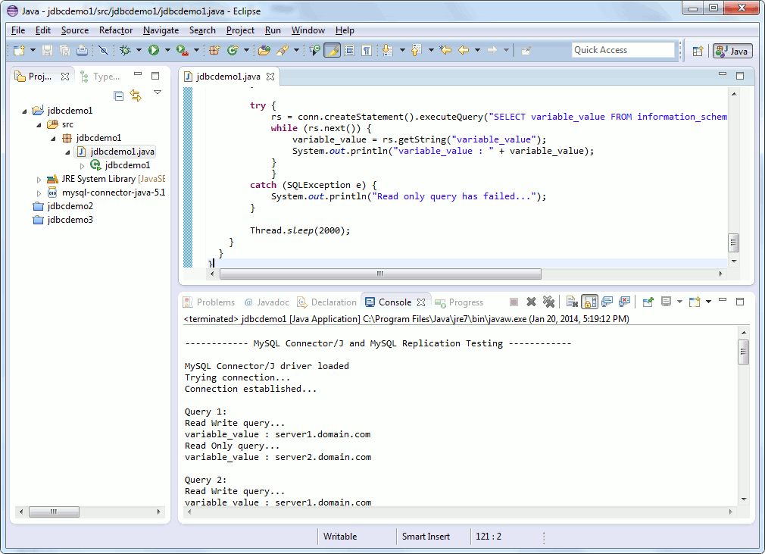This screenshot has height=554, width=765.
Task: Switch to the Javadoc tab
Action: [267, 302]
